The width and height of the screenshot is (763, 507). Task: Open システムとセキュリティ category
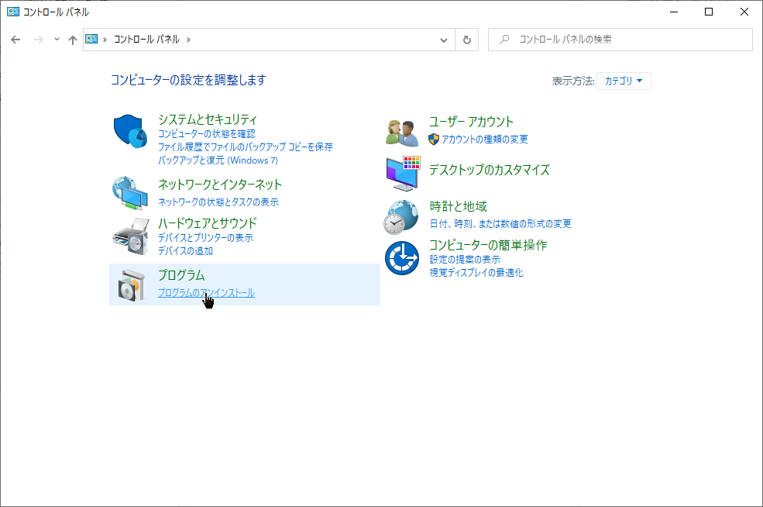(208, 119)
